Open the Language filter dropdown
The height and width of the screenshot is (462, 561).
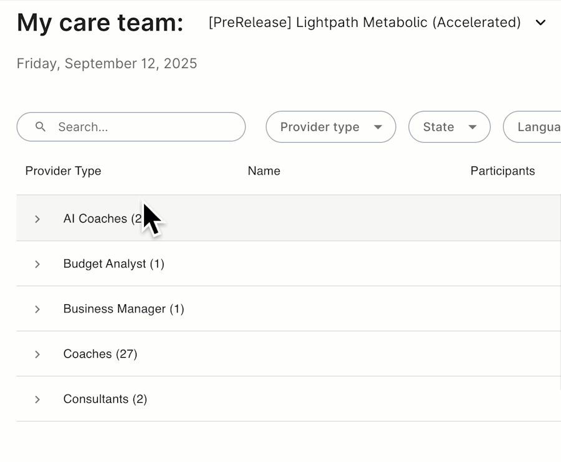point(536,127)
